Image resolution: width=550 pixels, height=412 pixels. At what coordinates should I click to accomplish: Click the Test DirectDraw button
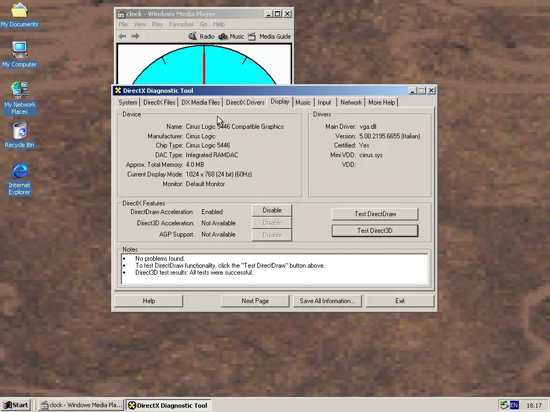pyautogui.click(x=375, y=214)
